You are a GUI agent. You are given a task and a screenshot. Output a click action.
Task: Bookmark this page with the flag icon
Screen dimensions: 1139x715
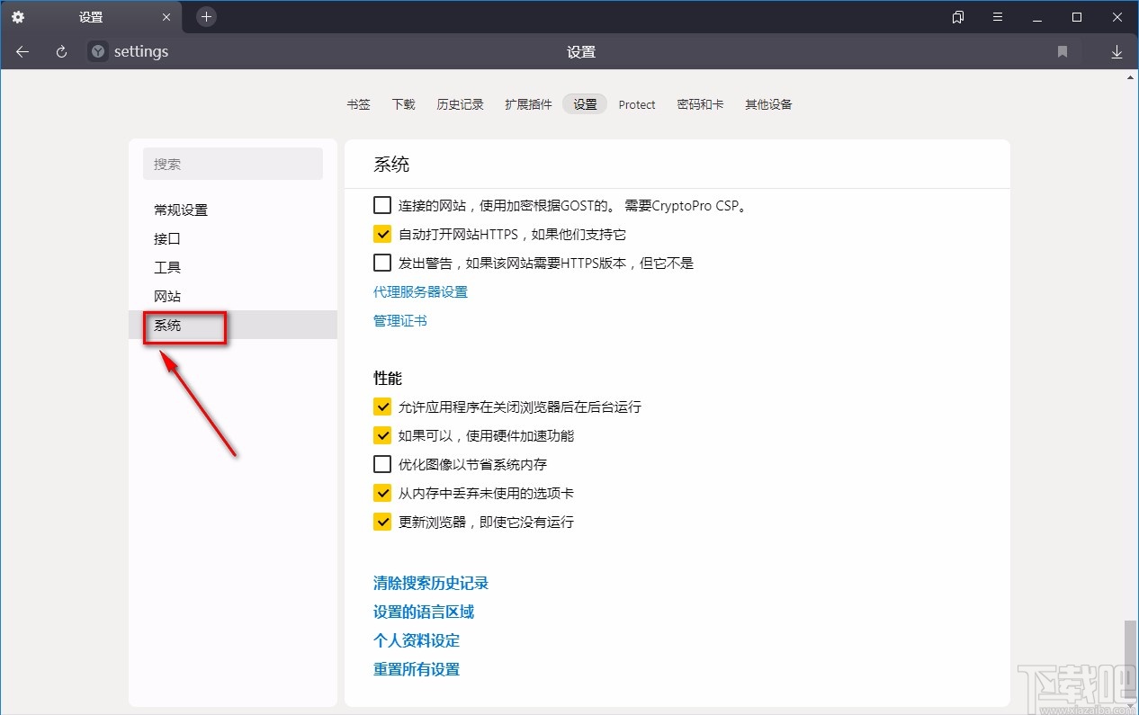[x=1063, y=51]
